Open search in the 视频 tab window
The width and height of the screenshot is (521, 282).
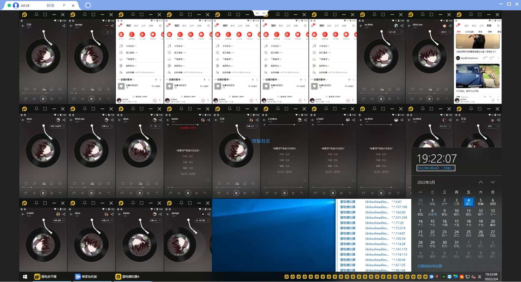pos(498,26)
